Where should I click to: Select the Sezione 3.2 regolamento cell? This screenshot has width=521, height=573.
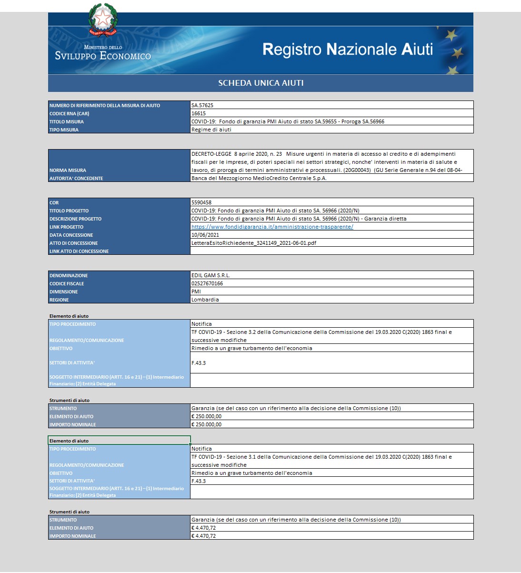tap(332, 336)
